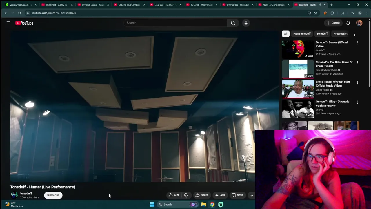
Task: Open tonedeff channel avatar
Action: [14, 195]
